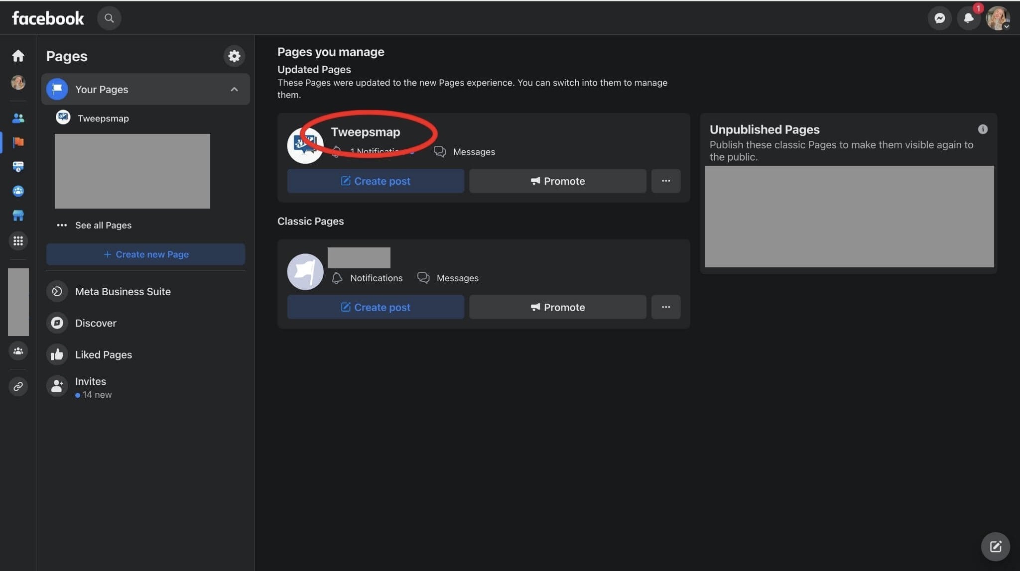Viewport: 1020px width, 571px height.
Task: Click Create post for Tweepsmap page
Action: pos(375,181)
